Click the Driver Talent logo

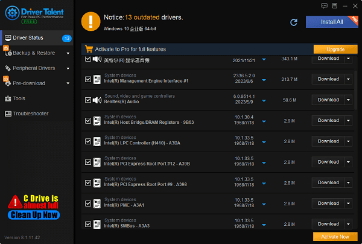click(x=34, y=14)
